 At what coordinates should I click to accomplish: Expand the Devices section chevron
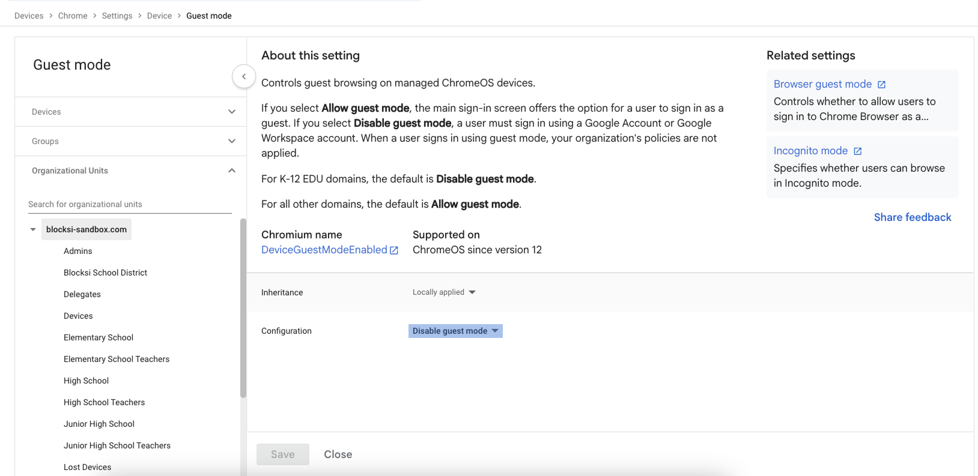click(232, 112)
